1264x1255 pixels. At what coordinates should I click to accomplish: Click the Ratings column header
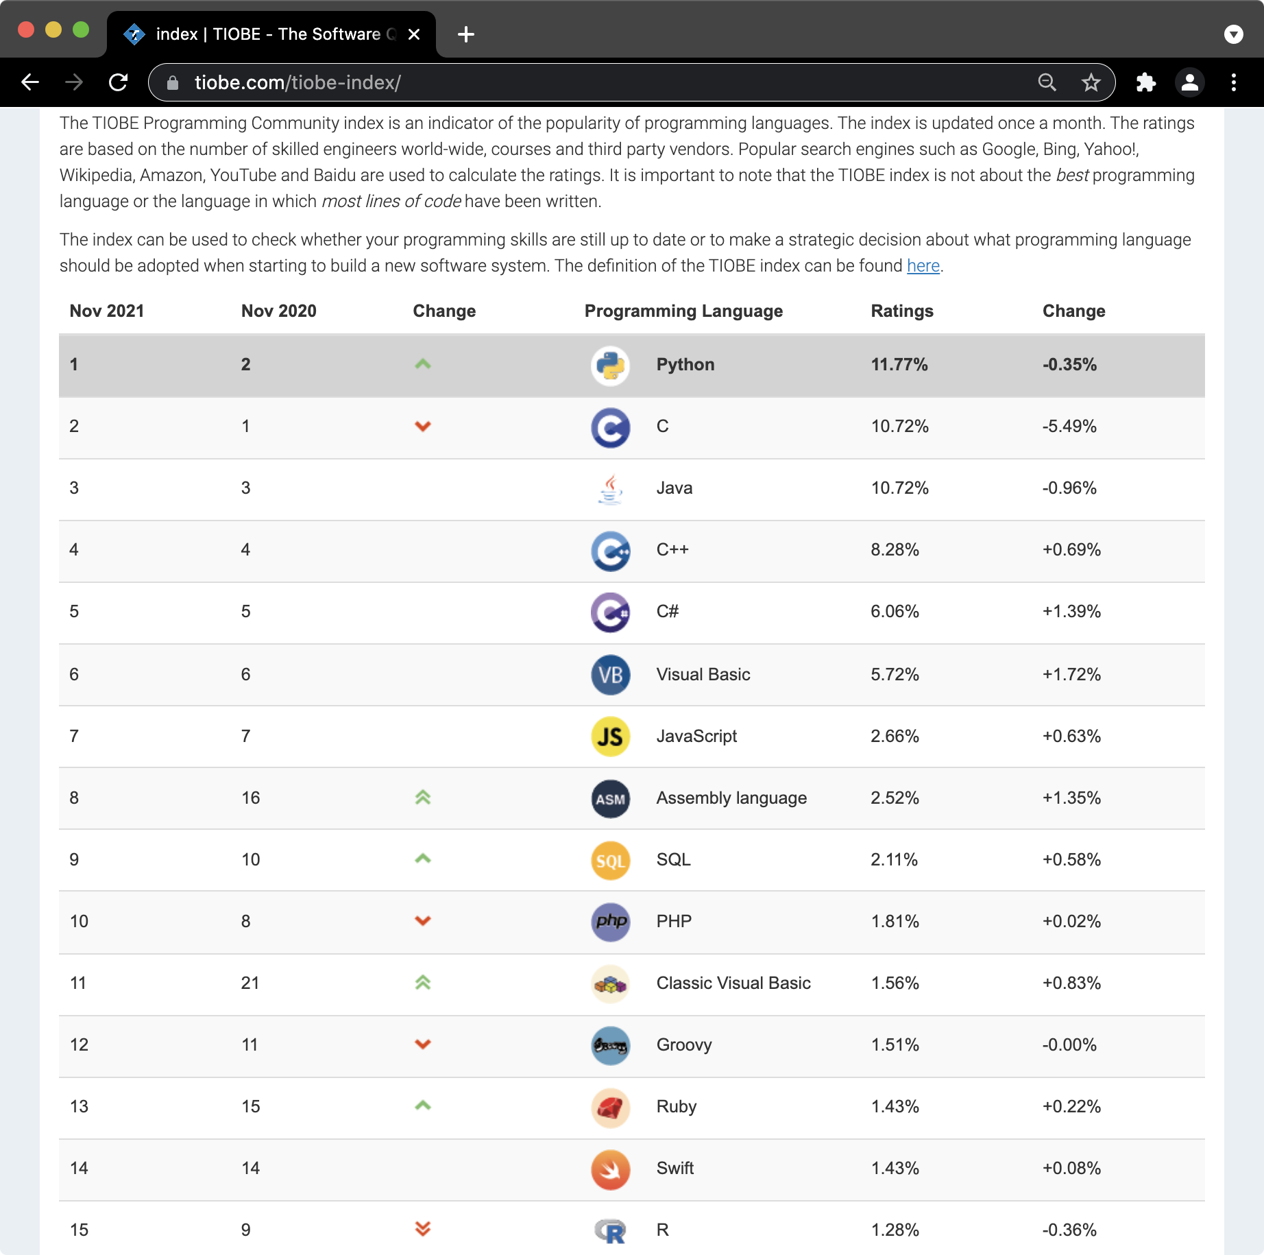pos(902,311)
